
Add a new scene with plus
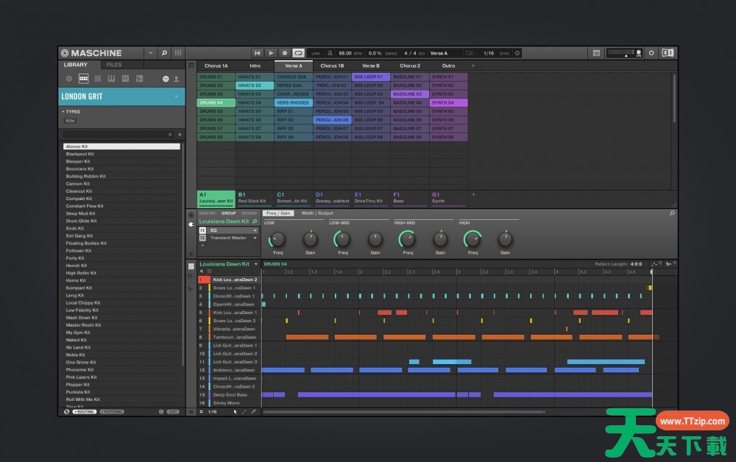pos(473,65)
